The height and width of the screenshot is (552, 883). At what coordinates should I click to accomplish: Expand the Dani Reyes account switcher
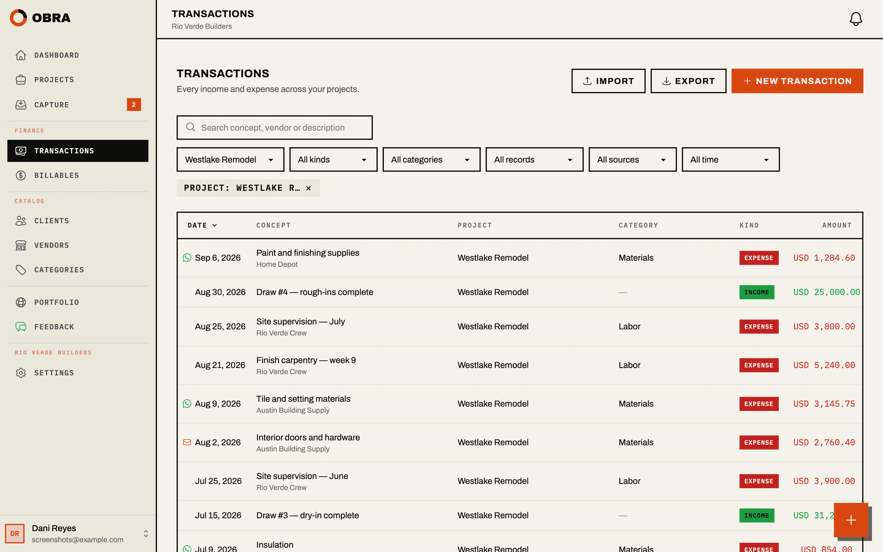tap(146, 534)
